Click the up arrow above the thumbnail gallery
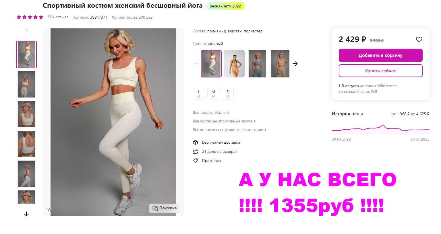This screenshot has height=234, width=441. pyautogui.click(x=26, y=30)
